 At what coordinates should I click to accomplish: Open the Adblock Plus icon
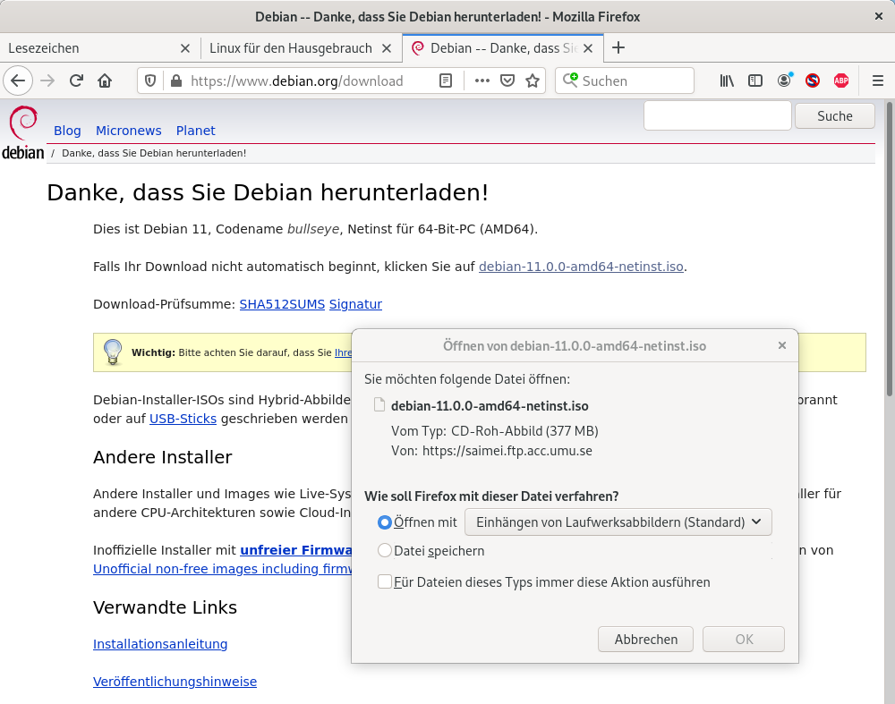click(x=841, y=81)
